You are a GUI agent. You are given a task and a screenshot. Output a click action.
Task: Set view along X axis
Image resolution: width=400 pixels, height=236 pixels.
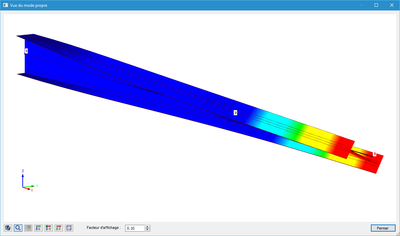(x=39, y=228)
